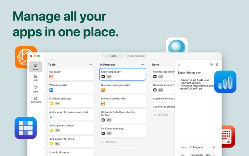Open the To do Fix icloud sync bug card
The height and width of the screenshot is (156, 249).
[x=71, y=101]
